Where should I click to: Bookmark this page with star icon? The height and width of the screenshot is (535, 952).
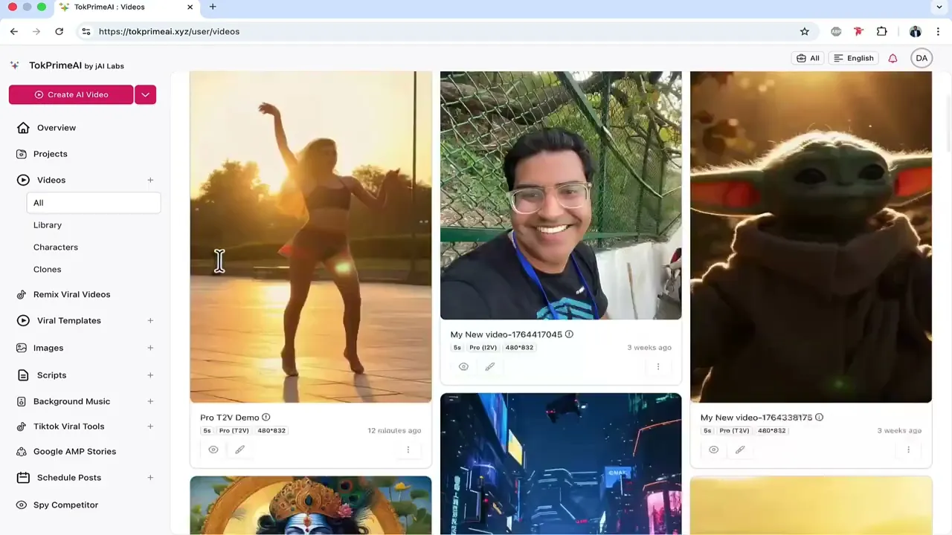[x=804, y=31]
